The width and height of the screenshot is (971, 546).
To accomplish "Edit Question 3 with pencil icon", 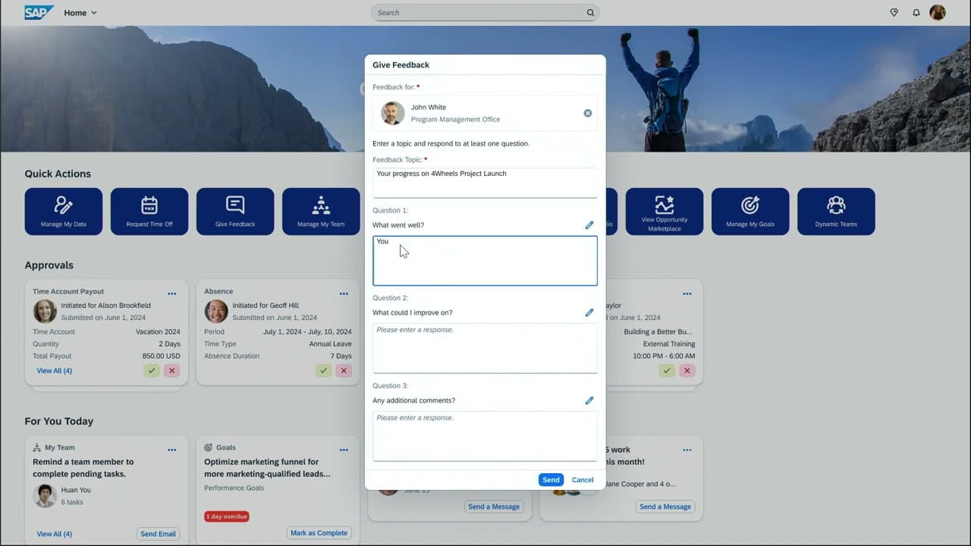I will [589, 400].
